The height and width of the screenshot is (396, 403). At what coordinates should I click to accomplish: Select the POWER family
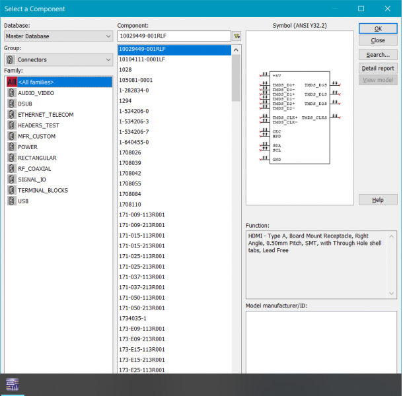[28, 147]
